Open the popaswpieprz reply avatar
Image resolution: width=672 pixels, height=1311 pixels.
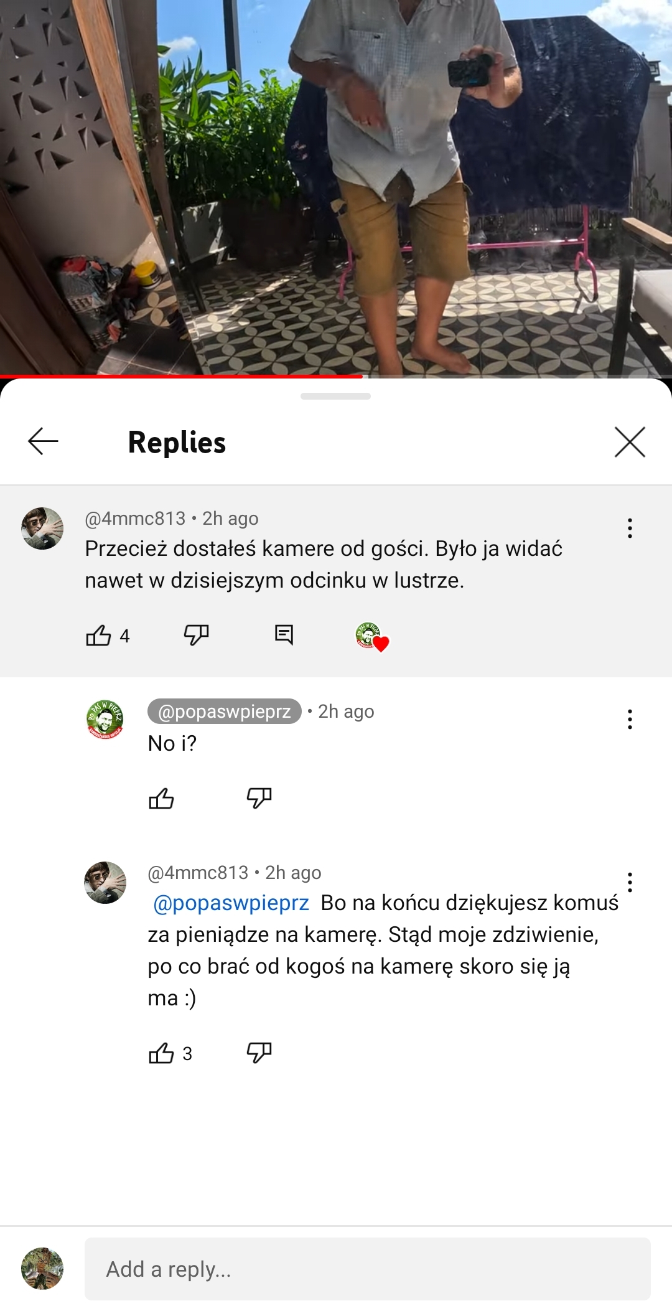105,719
